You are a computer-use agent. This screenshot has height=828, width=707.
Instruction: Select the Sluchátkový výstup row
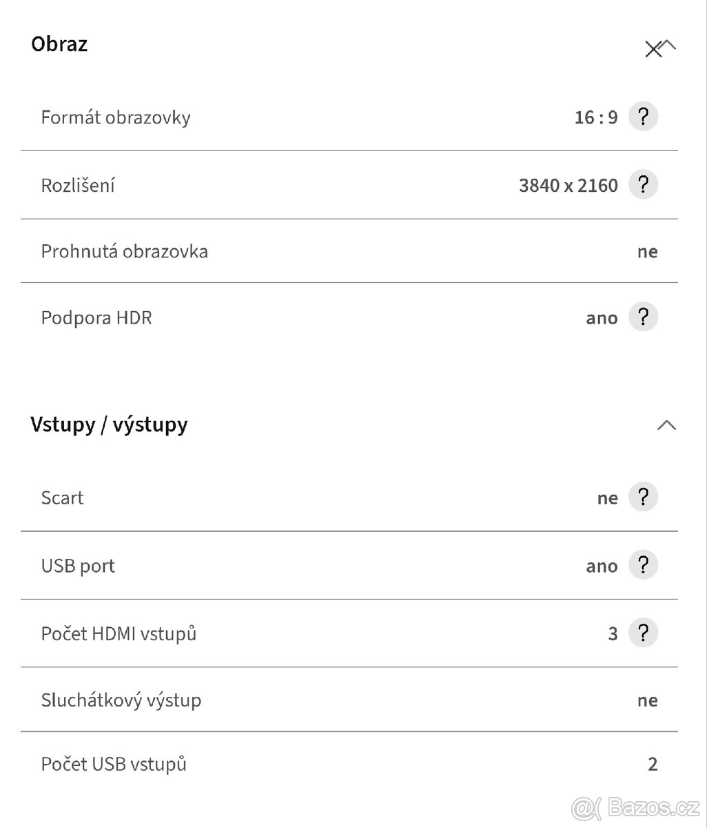point(121,700)
